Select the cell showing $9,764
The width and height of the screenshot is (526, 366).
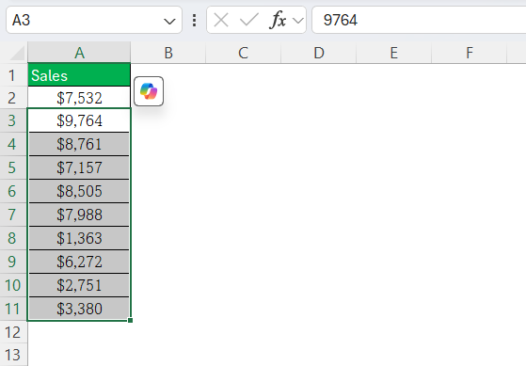click(x=79, y=120)
